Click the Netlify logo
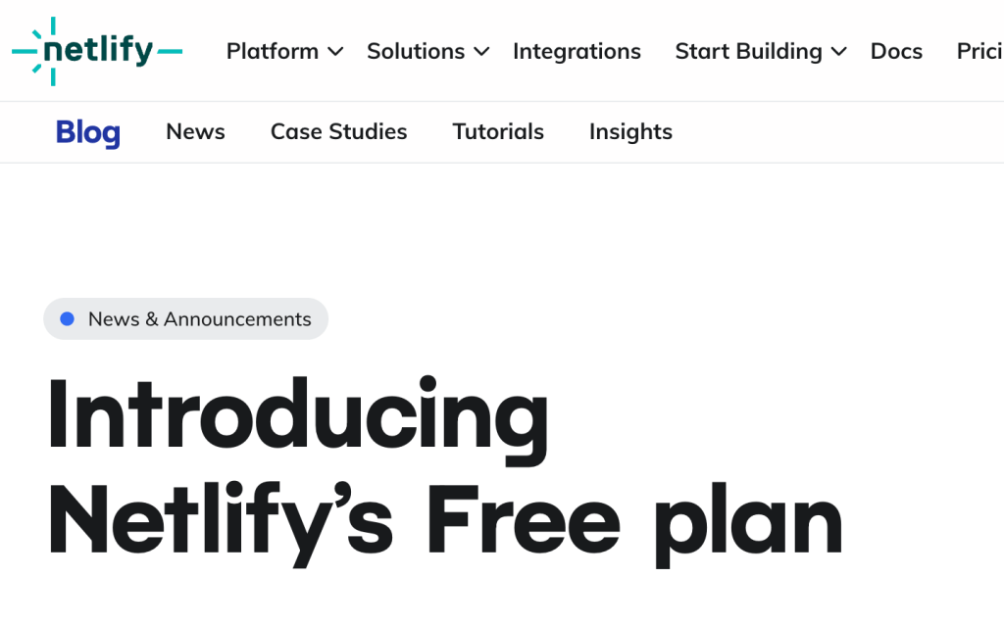This screenshot has width=1004, height=625. [97, 51]
